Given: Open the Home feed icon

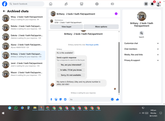Looking at the screenshot, I should pyautogui.click(x=50, y=4).
